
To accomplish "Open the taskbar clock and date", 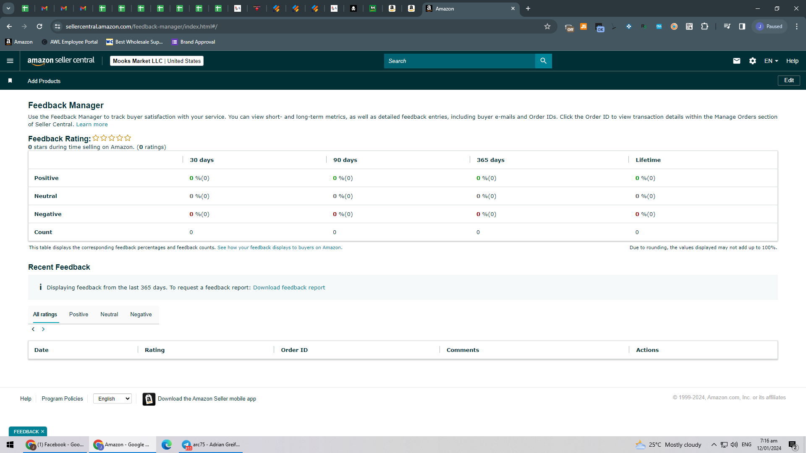I will point(769,445).
